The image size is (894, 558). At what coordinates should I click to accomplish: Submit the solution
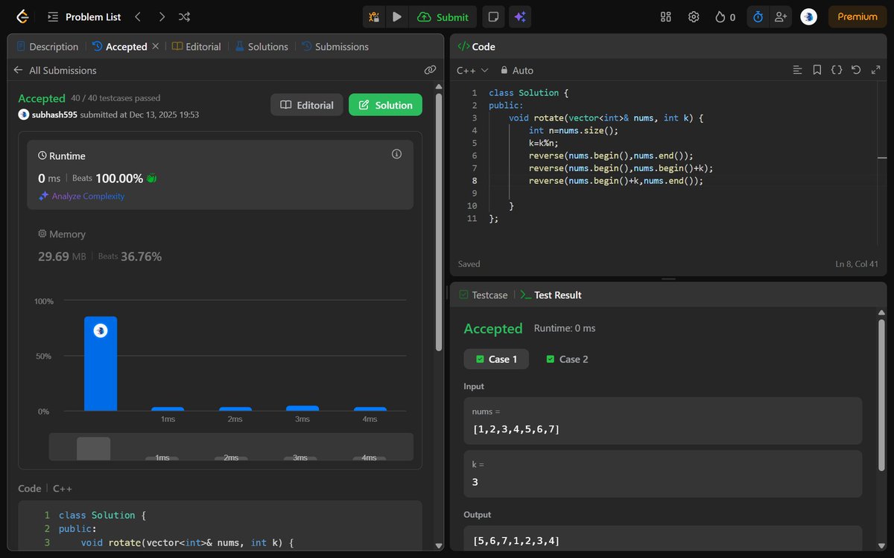tap(443, 16)
